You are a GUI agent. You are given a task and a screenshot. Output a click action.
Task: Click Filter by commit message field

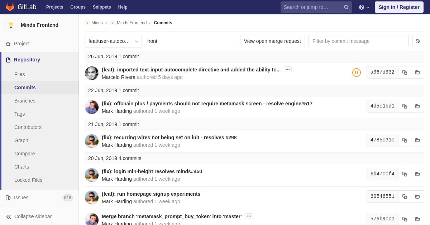pos(359,41)
